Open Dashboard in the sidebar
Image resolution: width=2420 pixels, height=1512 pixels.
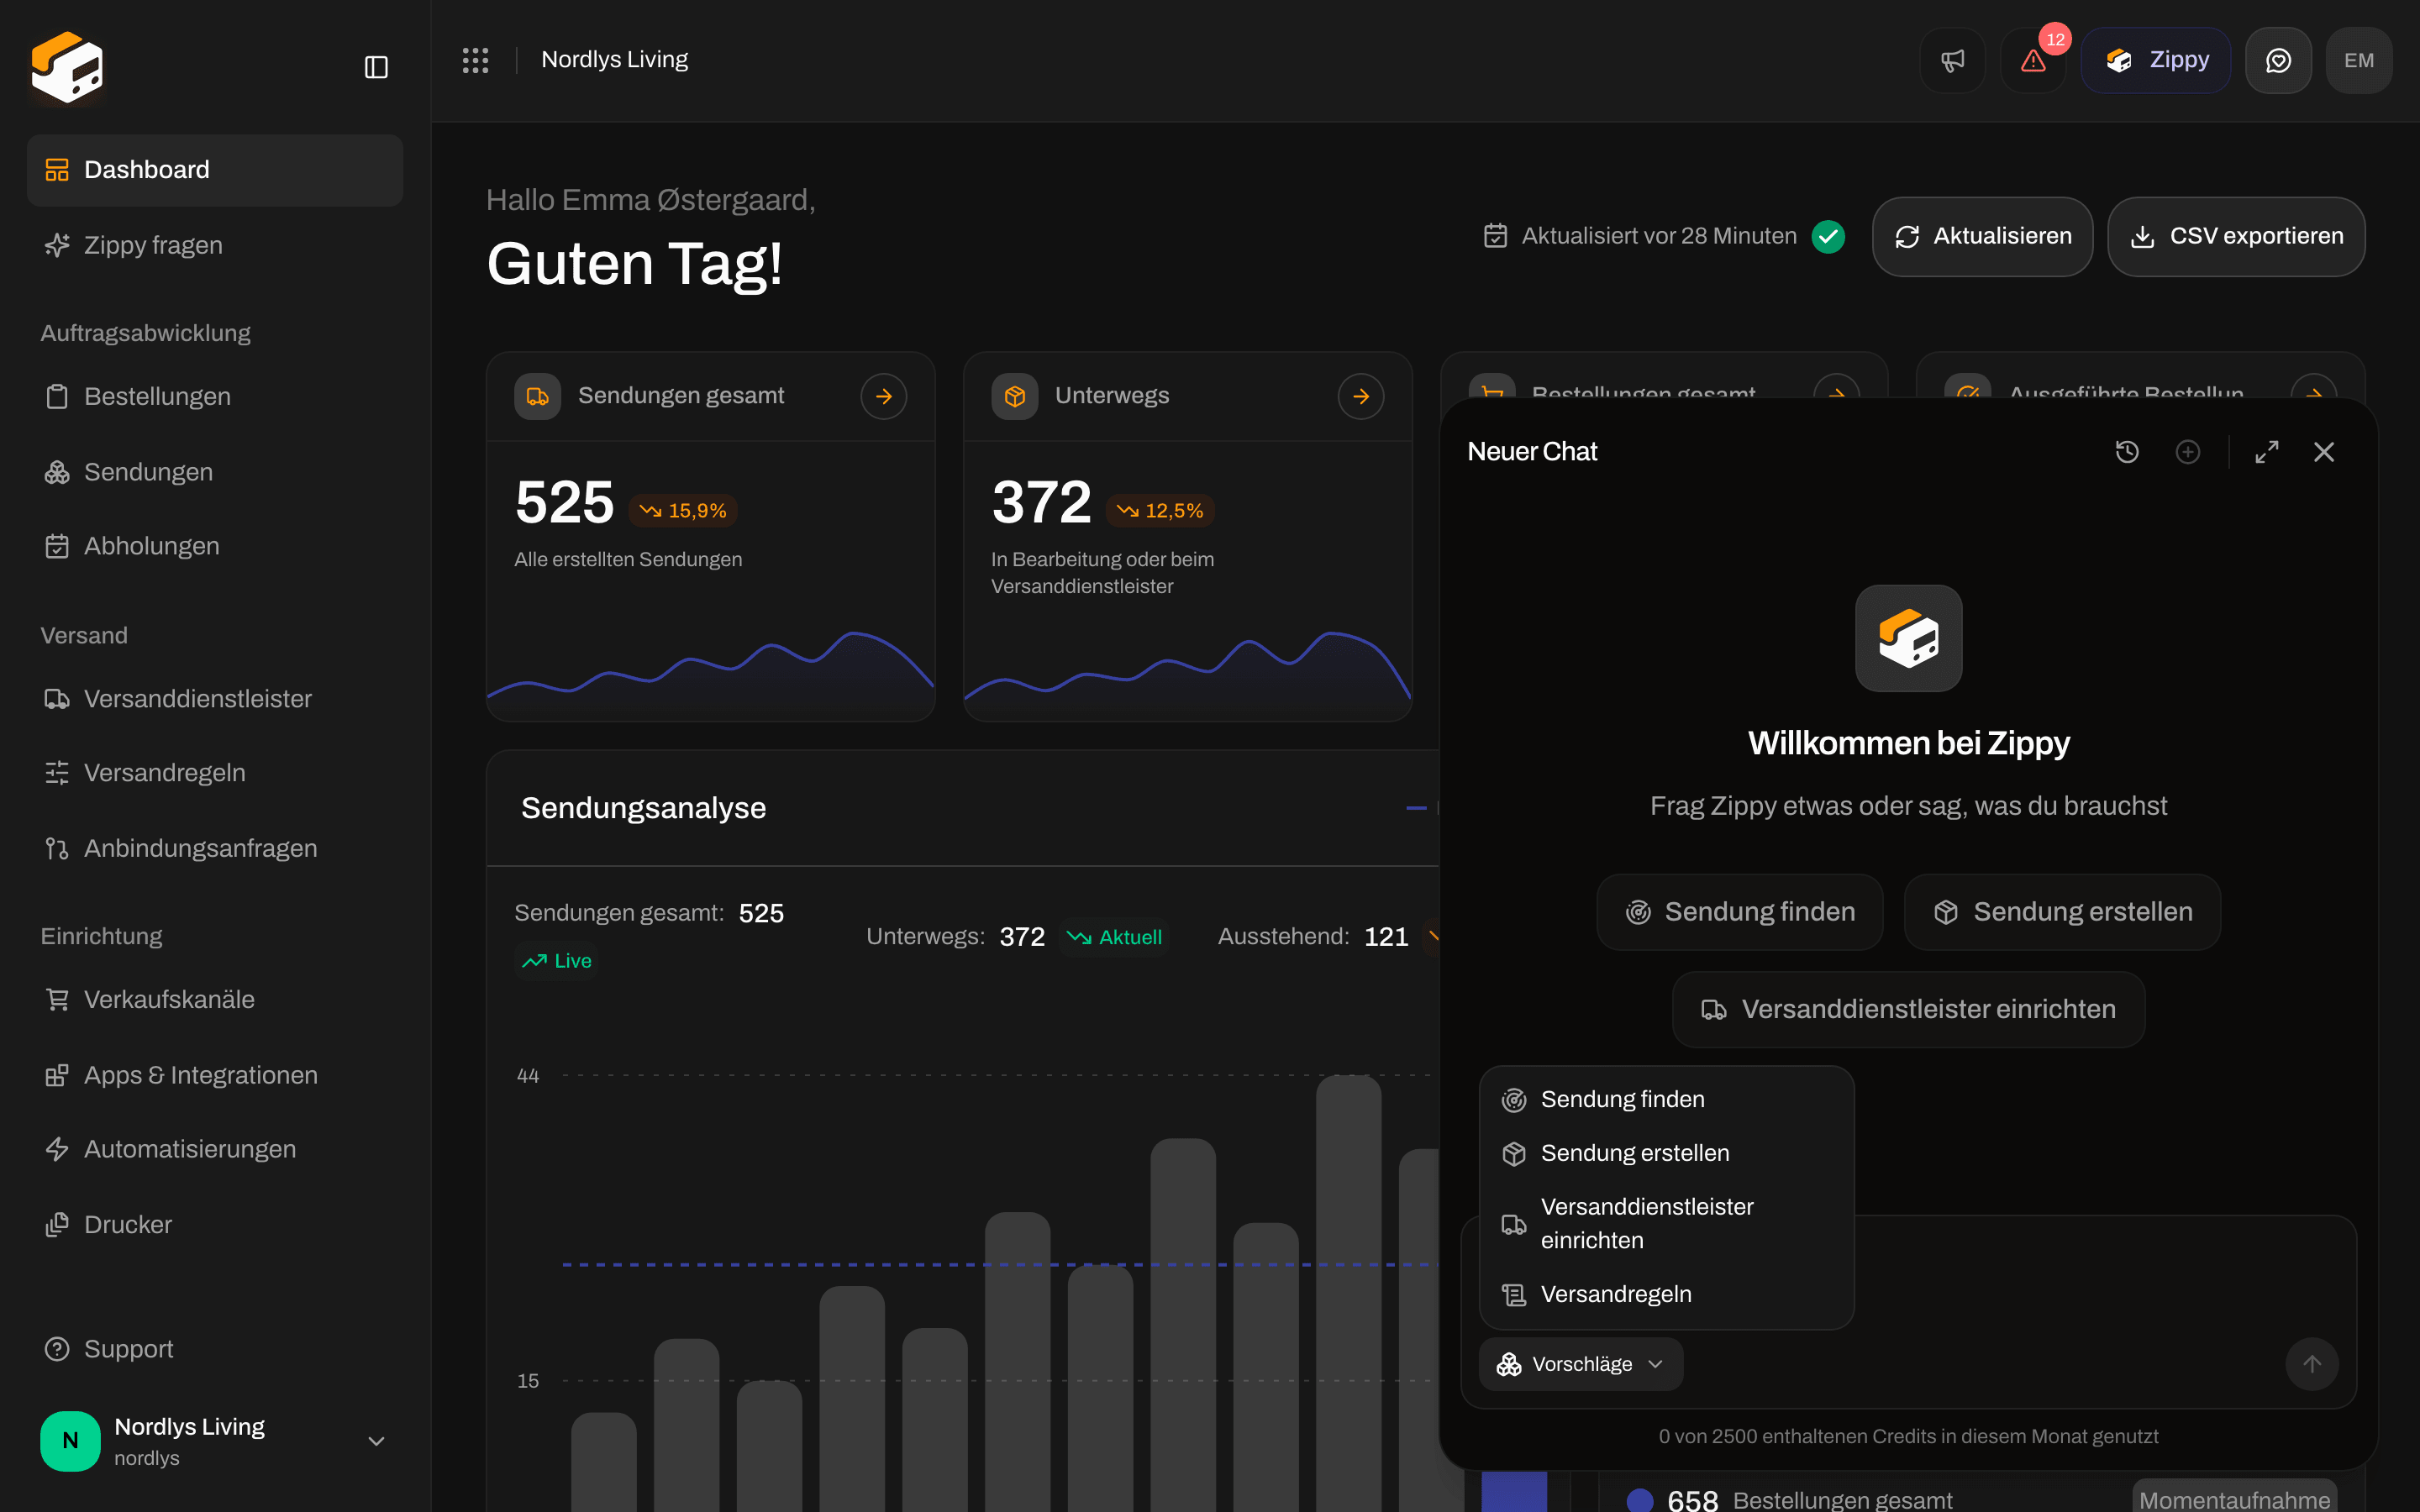pos(215,170)
